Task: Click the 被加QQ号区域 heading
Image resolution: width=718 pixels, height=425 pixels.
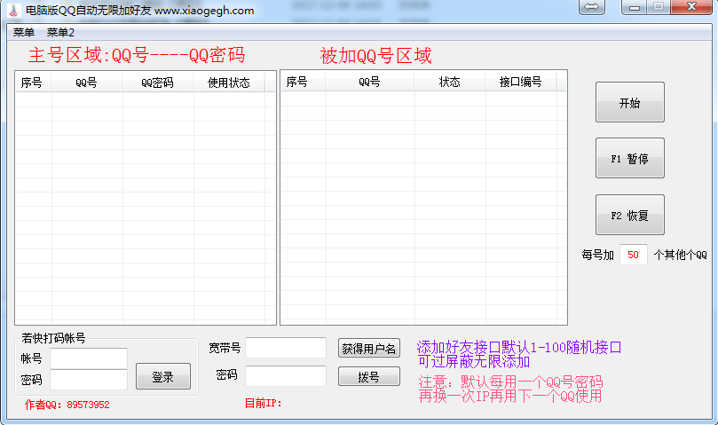Action: click(375, 56)
